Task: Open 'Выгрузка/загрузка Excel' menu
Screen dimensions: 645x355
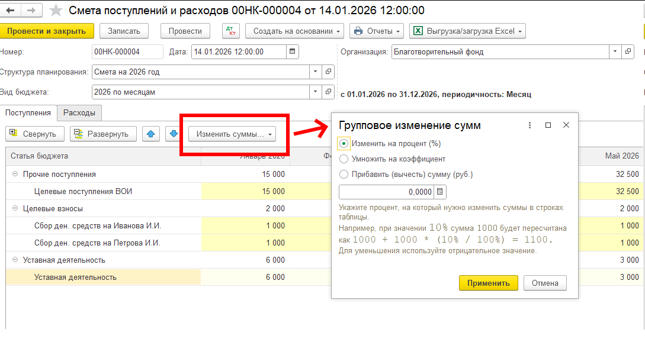Action: 467,31
